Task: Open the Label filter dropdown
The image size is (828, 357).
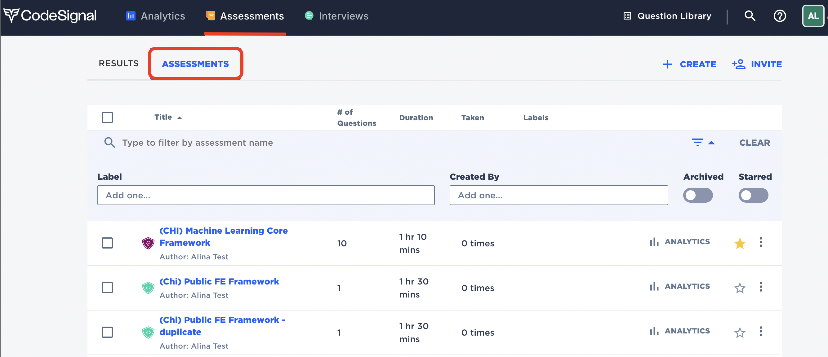Action: (266, 195)
